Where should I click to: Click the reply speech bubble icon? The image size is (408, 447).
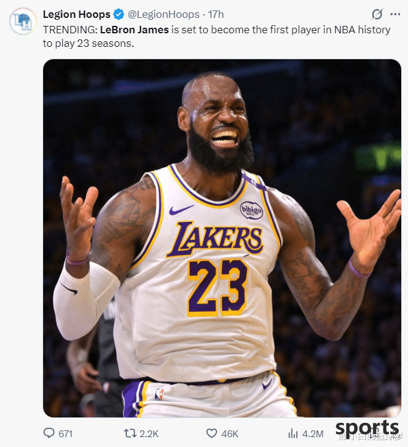(49, 433)
